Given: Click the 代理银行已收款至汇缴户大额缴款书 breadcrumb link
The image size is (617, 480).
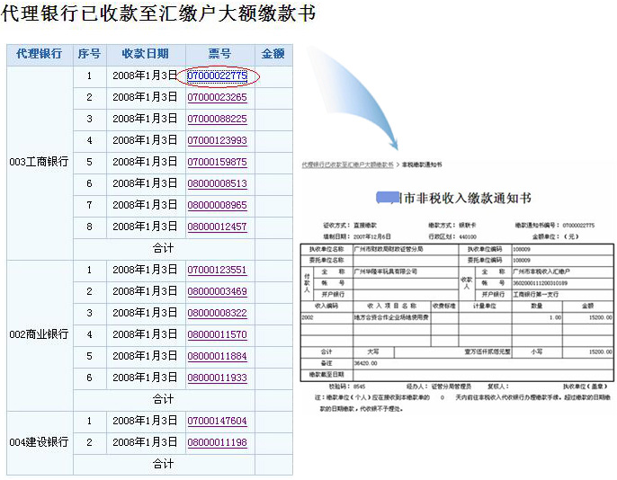Looking at the screenshot, I should [x=347, y=164].
